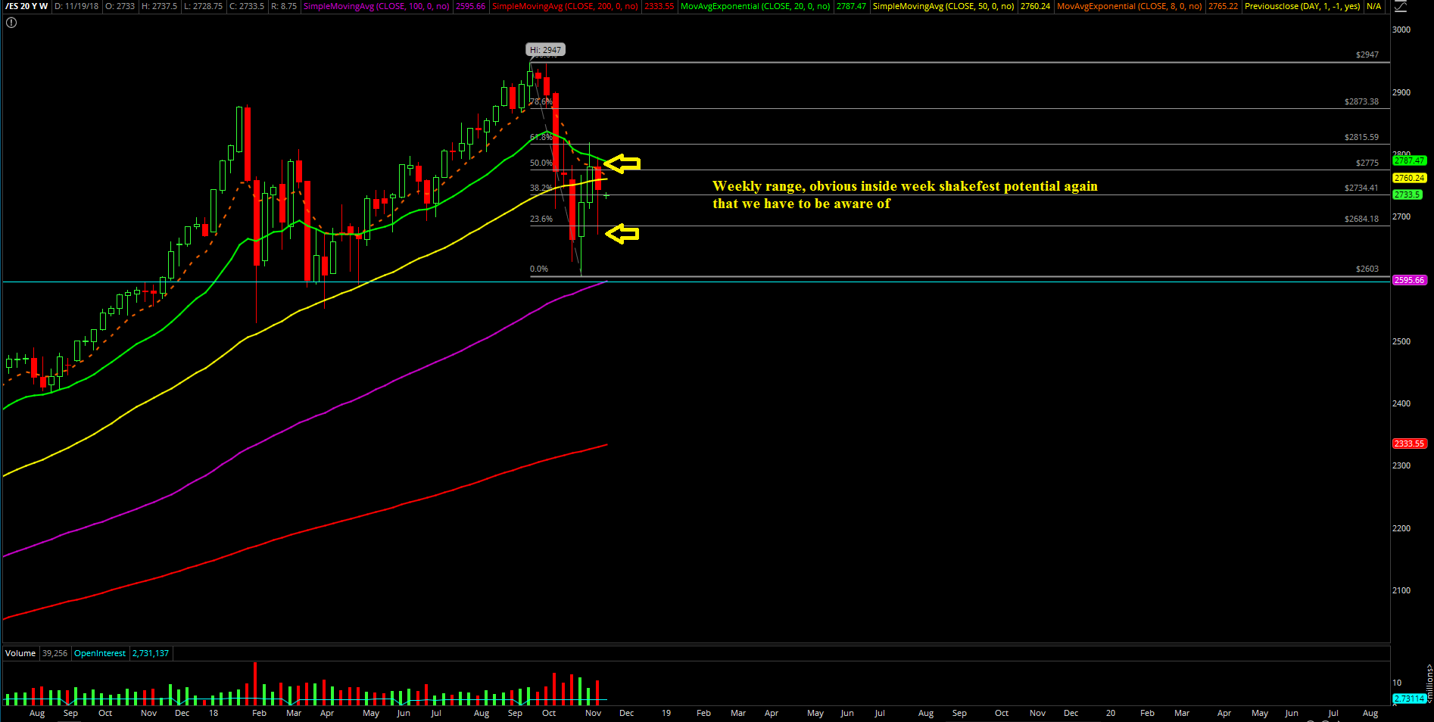Click the H: 2737.5 high value

click(159, 6)
